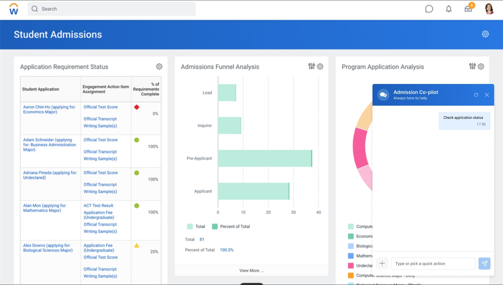This screenshot has height=285, width=503.
Task: Close the Admission Co-pilot panel
Action: tap(487, 95)
